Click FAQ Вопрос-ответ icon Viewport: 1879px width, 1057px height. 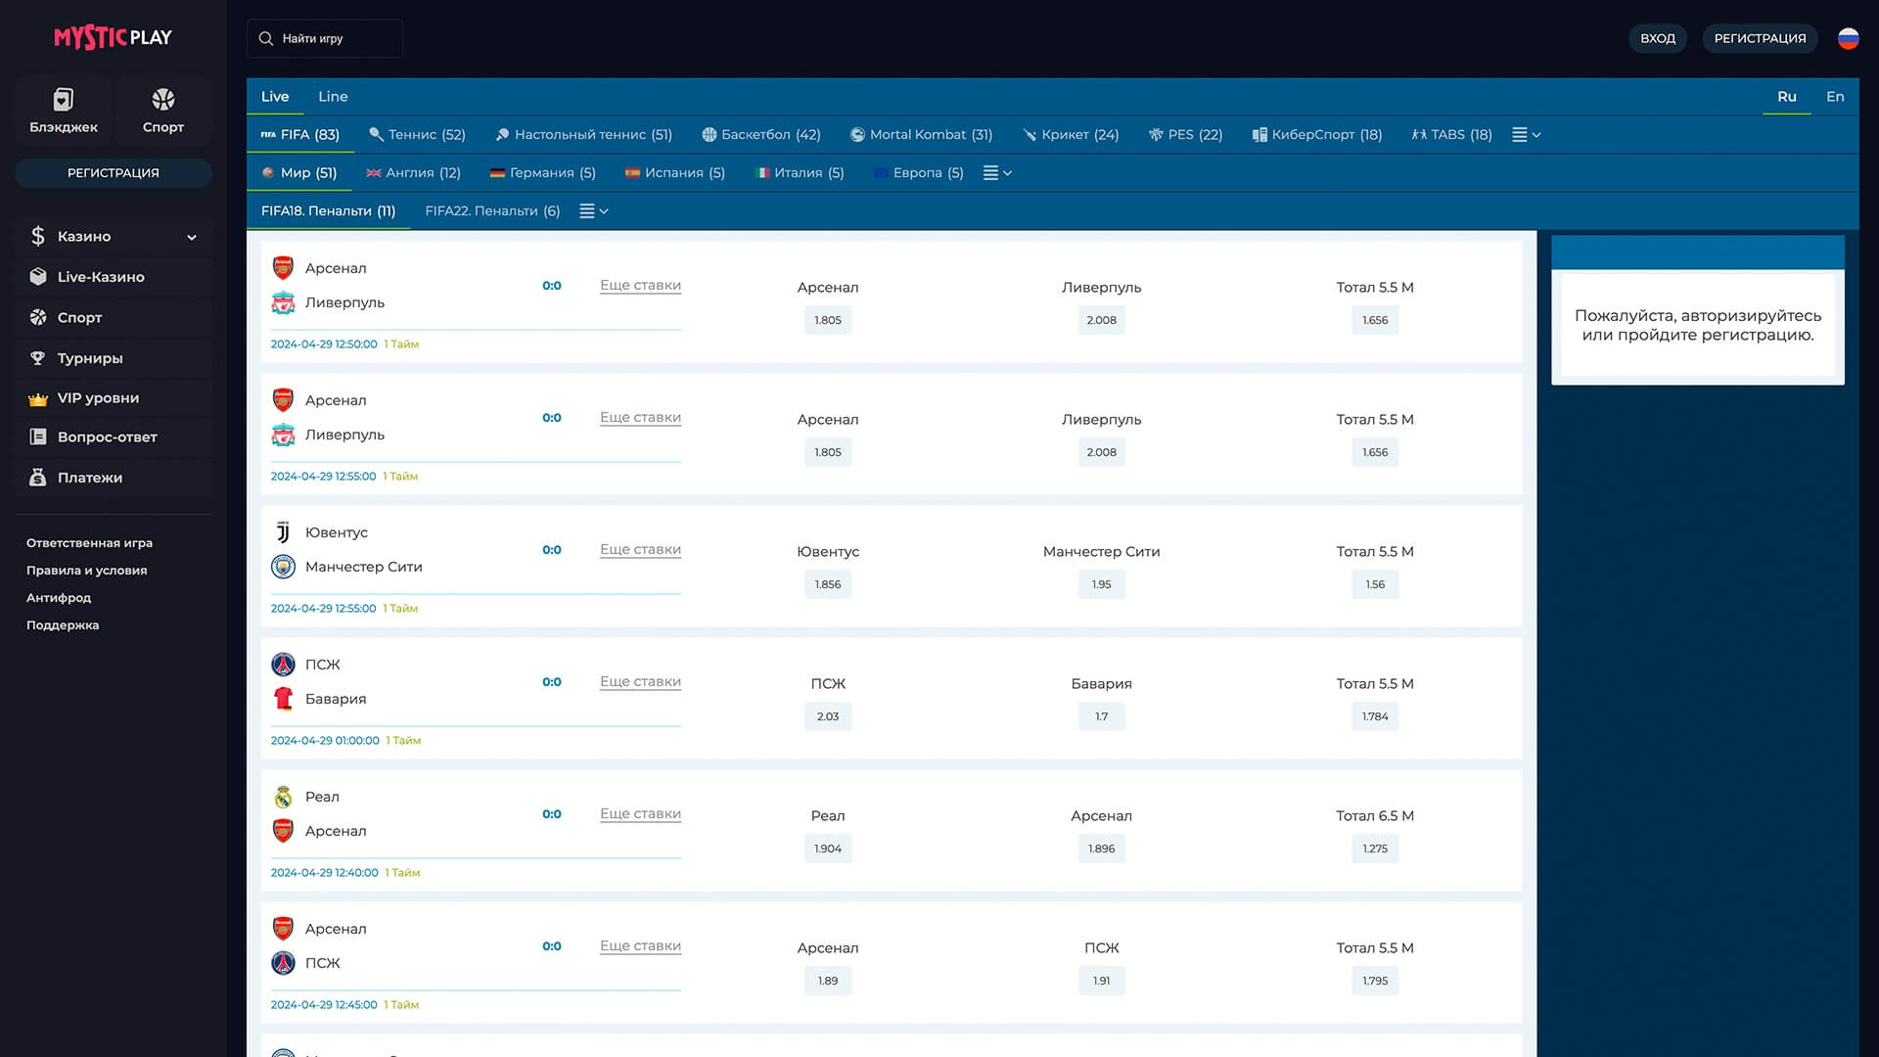(x=37, y=437)
